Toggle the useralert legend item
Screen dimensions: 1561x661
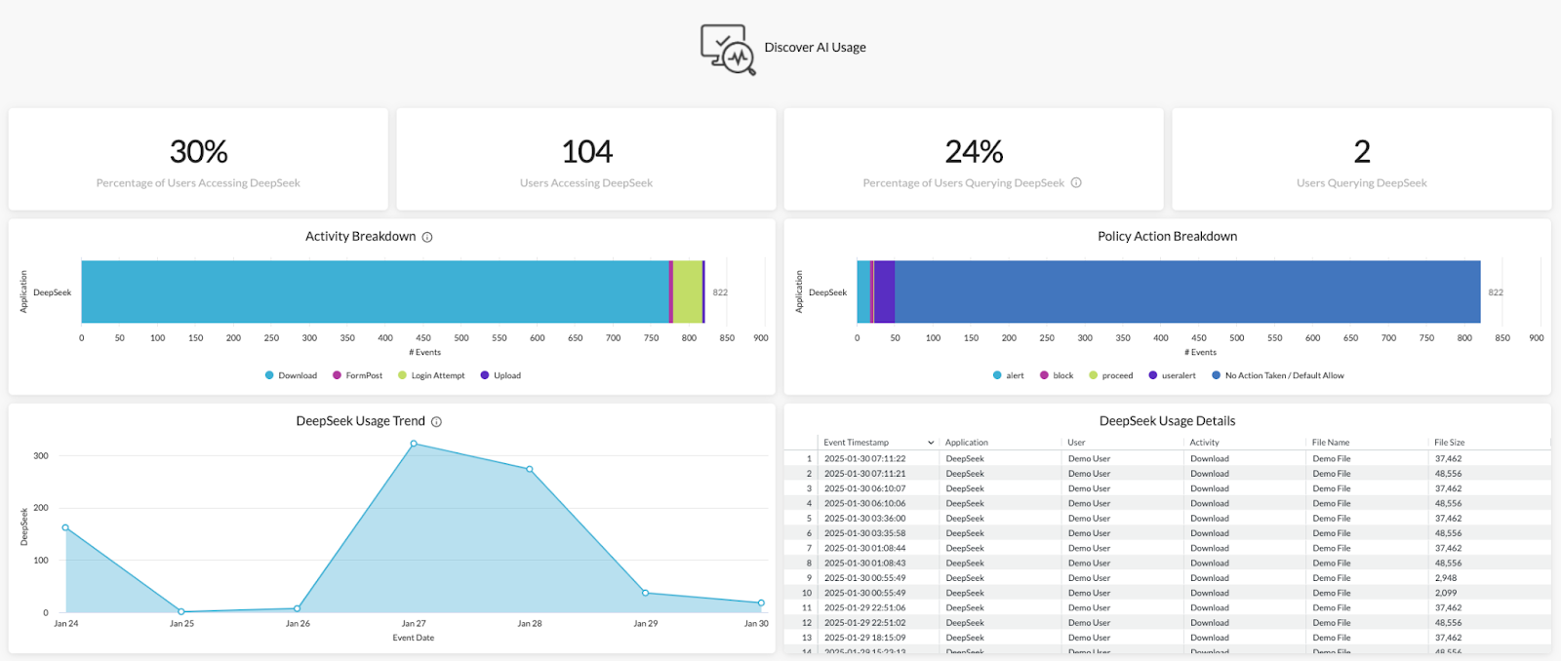(x=1172, y=375)
